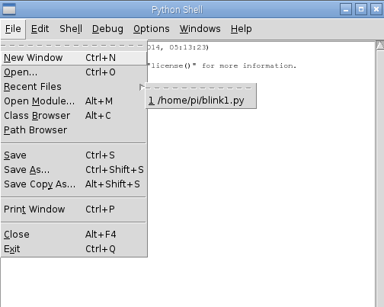Viewport: 384px width, 307px height.
Task: Select Open Module... menu entry
Action: 74,101
